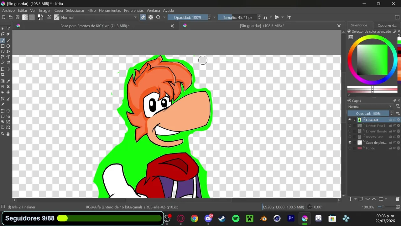
Task: Duplicate layer using the Capas panel icon
Action: click(x=361, y=199)
